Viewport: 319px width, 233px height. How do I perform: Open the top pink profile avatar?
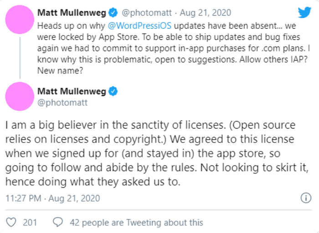coord(20,20)
